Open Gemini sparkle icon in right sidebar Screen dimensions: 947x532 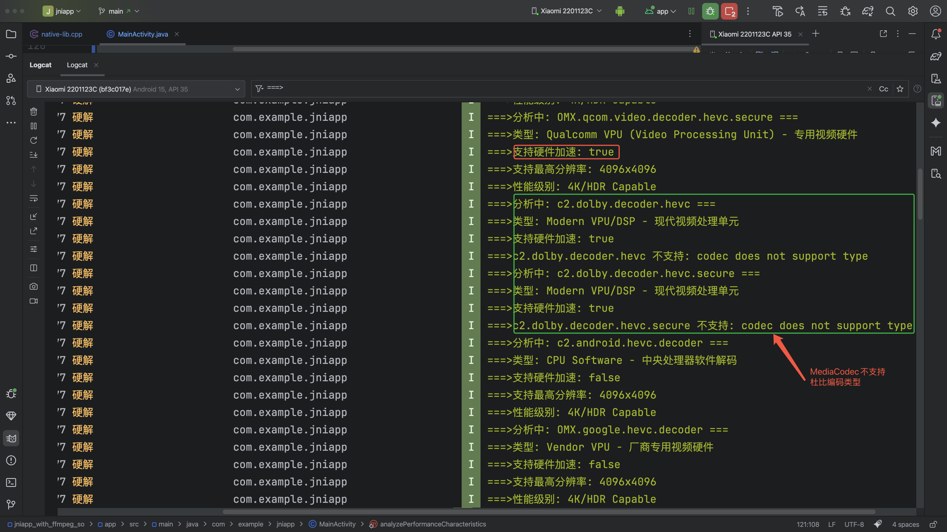pos(936,123)
